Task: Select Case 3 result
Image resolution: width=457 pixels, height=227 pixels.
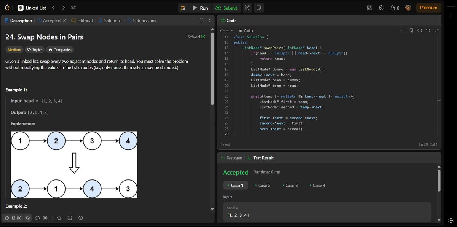Action: coord(290,185)
